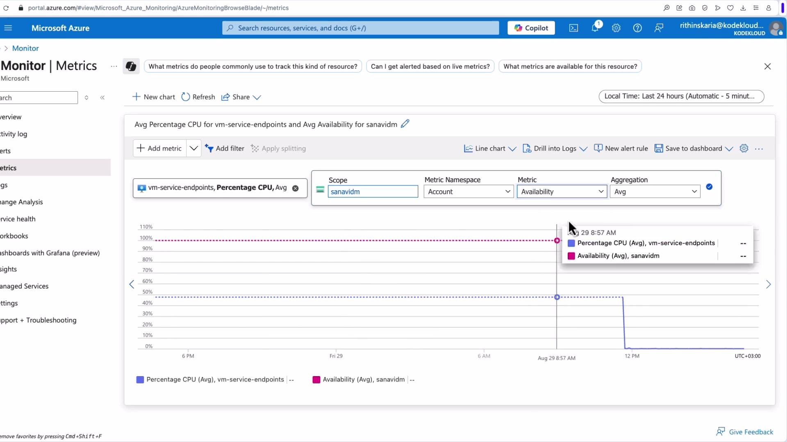Open the Metric Namespace dropdown
Image resolution: width=787 pixels, height=442 pixels.
(469, 192)
